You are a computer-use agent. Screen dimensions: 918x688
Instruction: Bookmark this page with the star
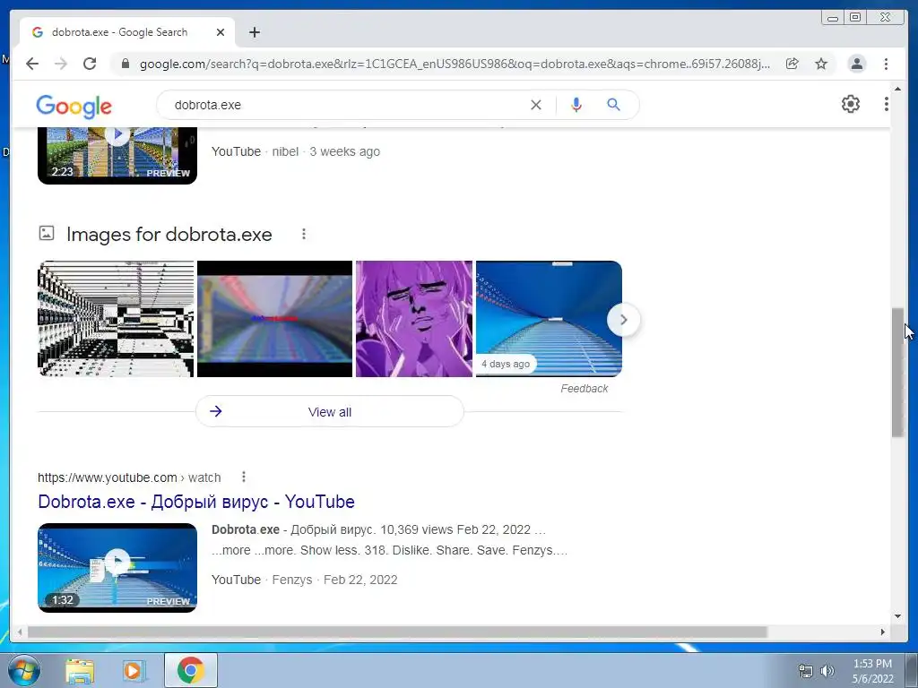(x=821, y=64)
